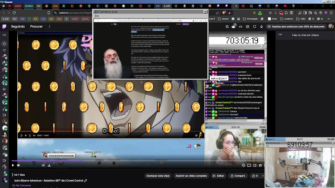Click the Turbo ad-free offer banner
This screenshot has width=335, height=188.
coord(296,26)
